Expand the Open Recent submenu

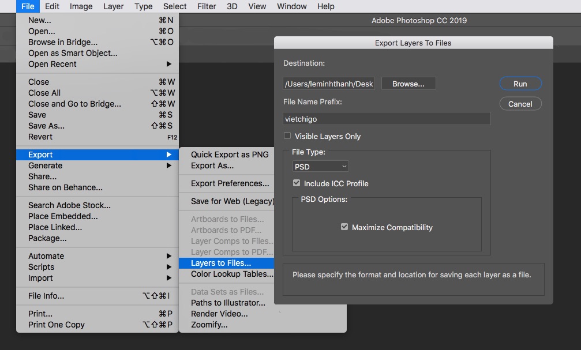[98, 64]
